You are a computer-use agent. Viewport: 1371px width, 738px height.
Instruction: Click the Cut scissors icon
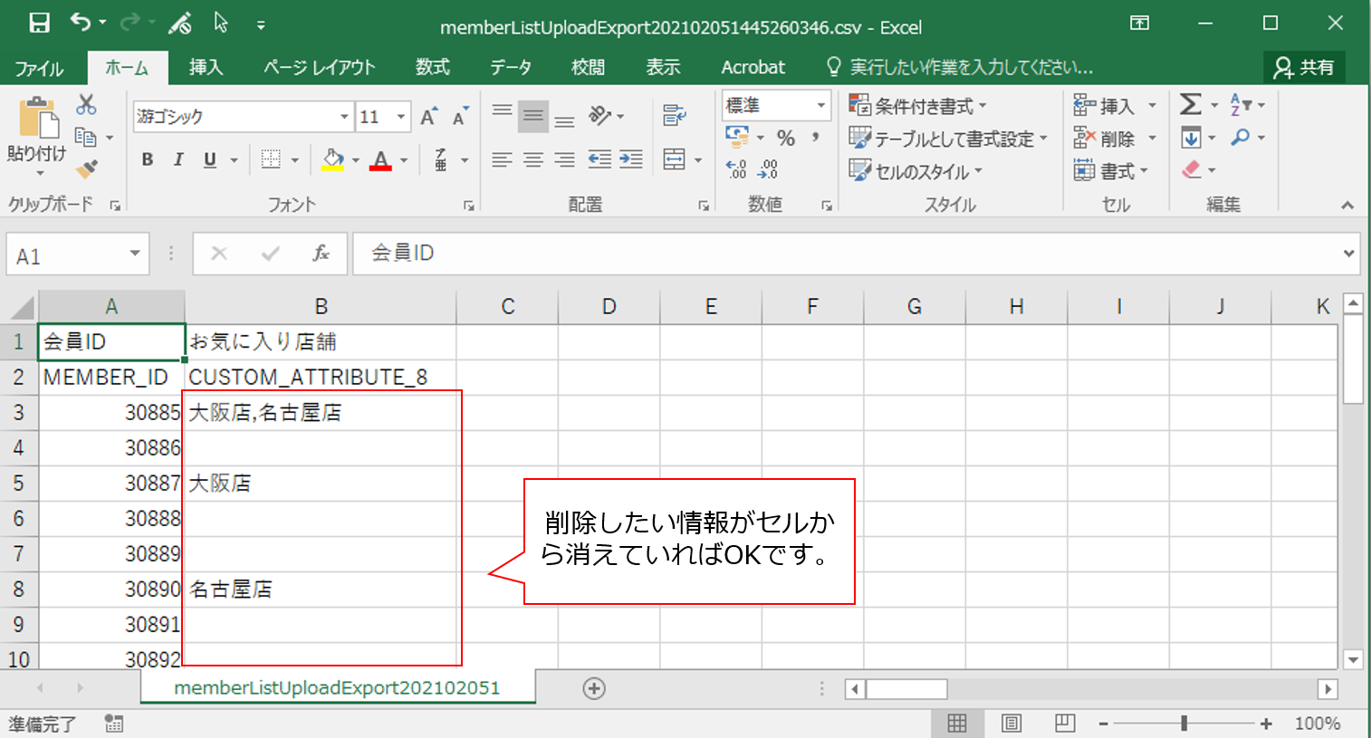(x=86, y=105)
